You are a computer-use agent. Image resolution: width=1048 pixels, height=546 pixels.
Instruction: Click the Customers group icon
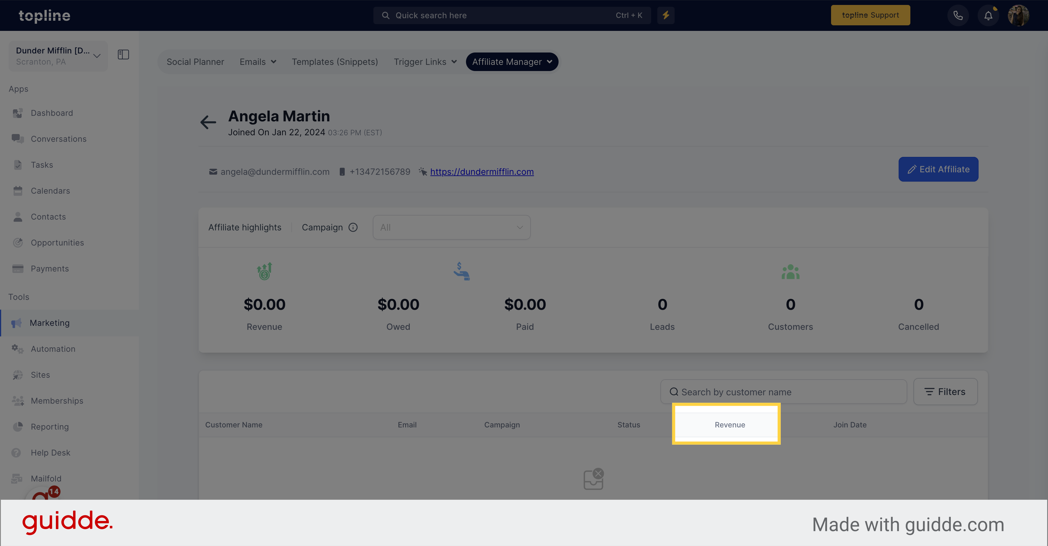[x=791, y=271]
